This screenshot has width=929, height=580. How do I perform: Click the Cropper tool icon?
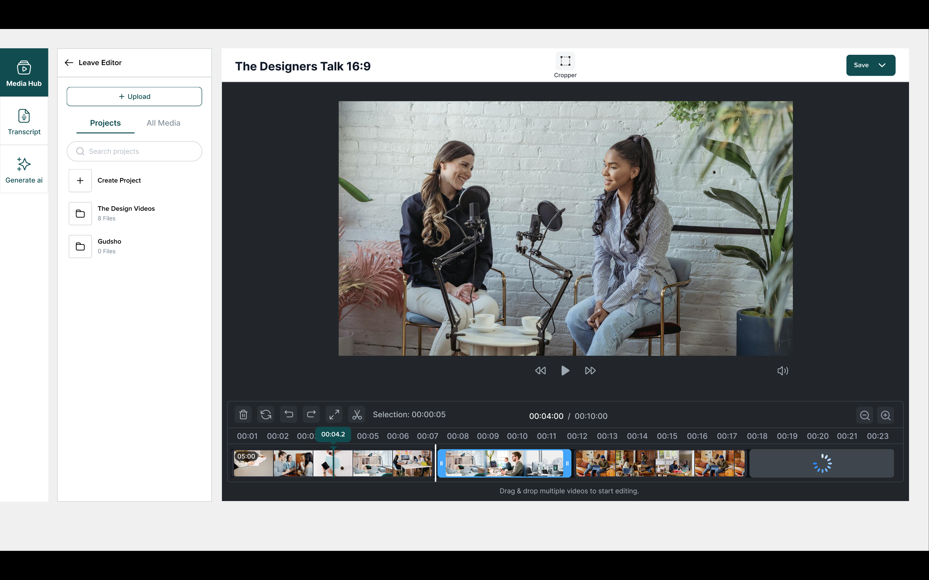point(565,61)
